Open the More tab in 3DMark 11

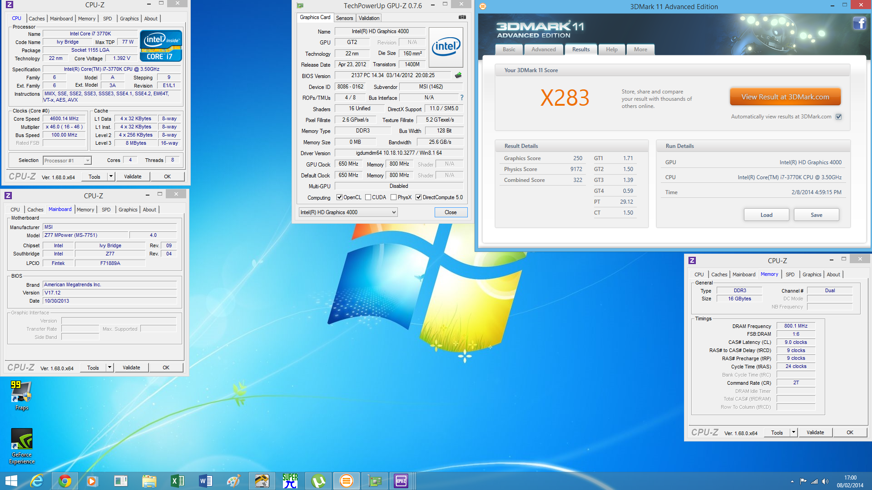[640, 49]
